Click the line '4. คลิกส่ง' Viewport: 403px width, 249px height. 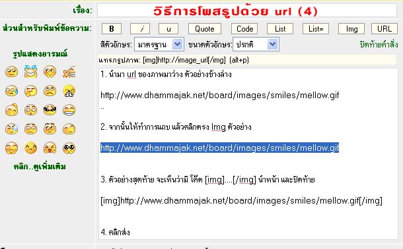[x=115, y=232]
